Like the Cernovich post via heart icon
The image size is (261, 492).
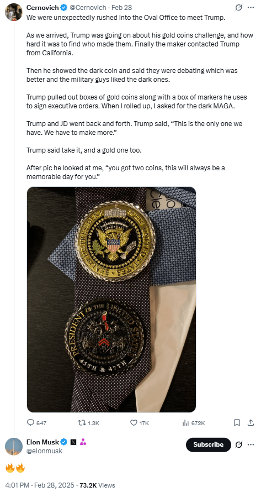tap(134, 423)
